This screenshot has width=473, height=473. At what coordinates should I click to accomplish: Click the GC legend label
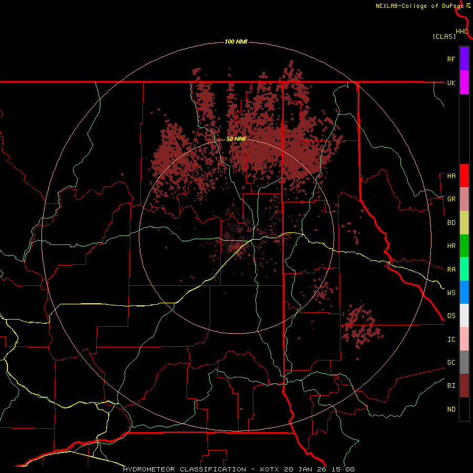pos(451,363)
